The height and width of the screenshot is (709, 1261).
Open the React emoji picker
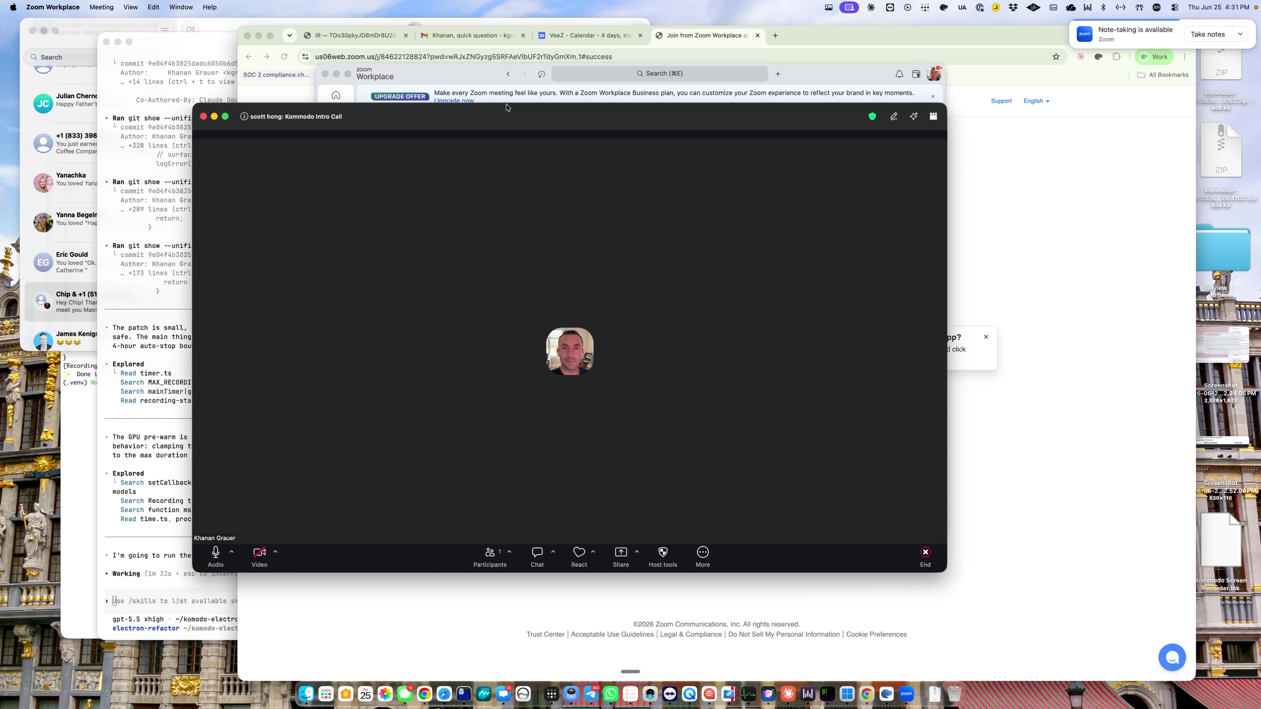pyautogui.click(x=579, y=557)
